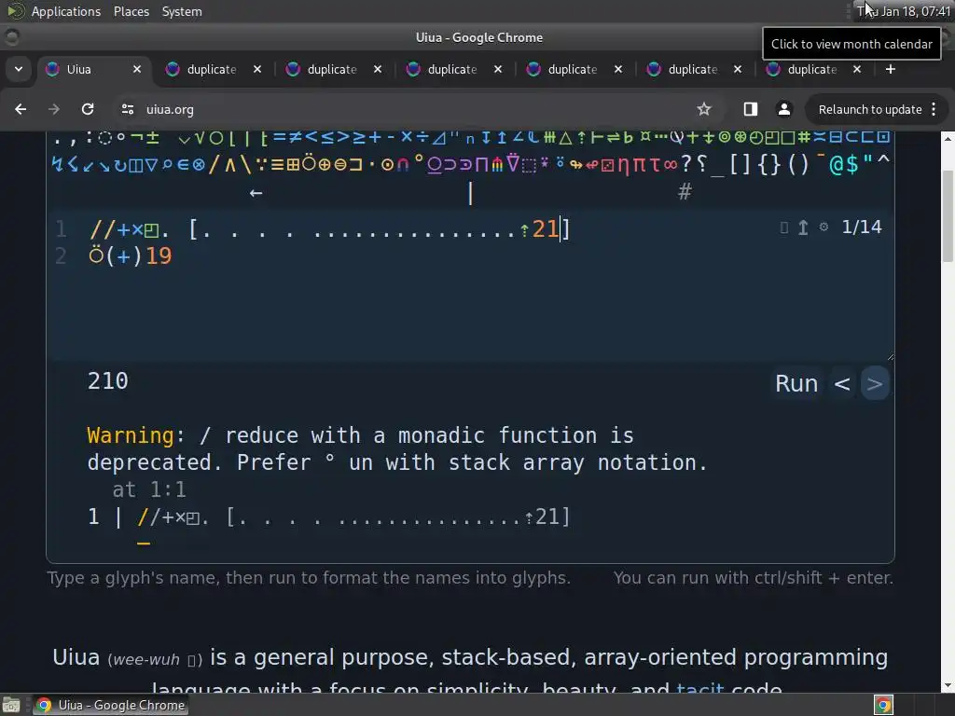Insert the divide ÷ glyph
This screenshot has width=955, height=716.
pyautogui.click(x=422, y=137)
